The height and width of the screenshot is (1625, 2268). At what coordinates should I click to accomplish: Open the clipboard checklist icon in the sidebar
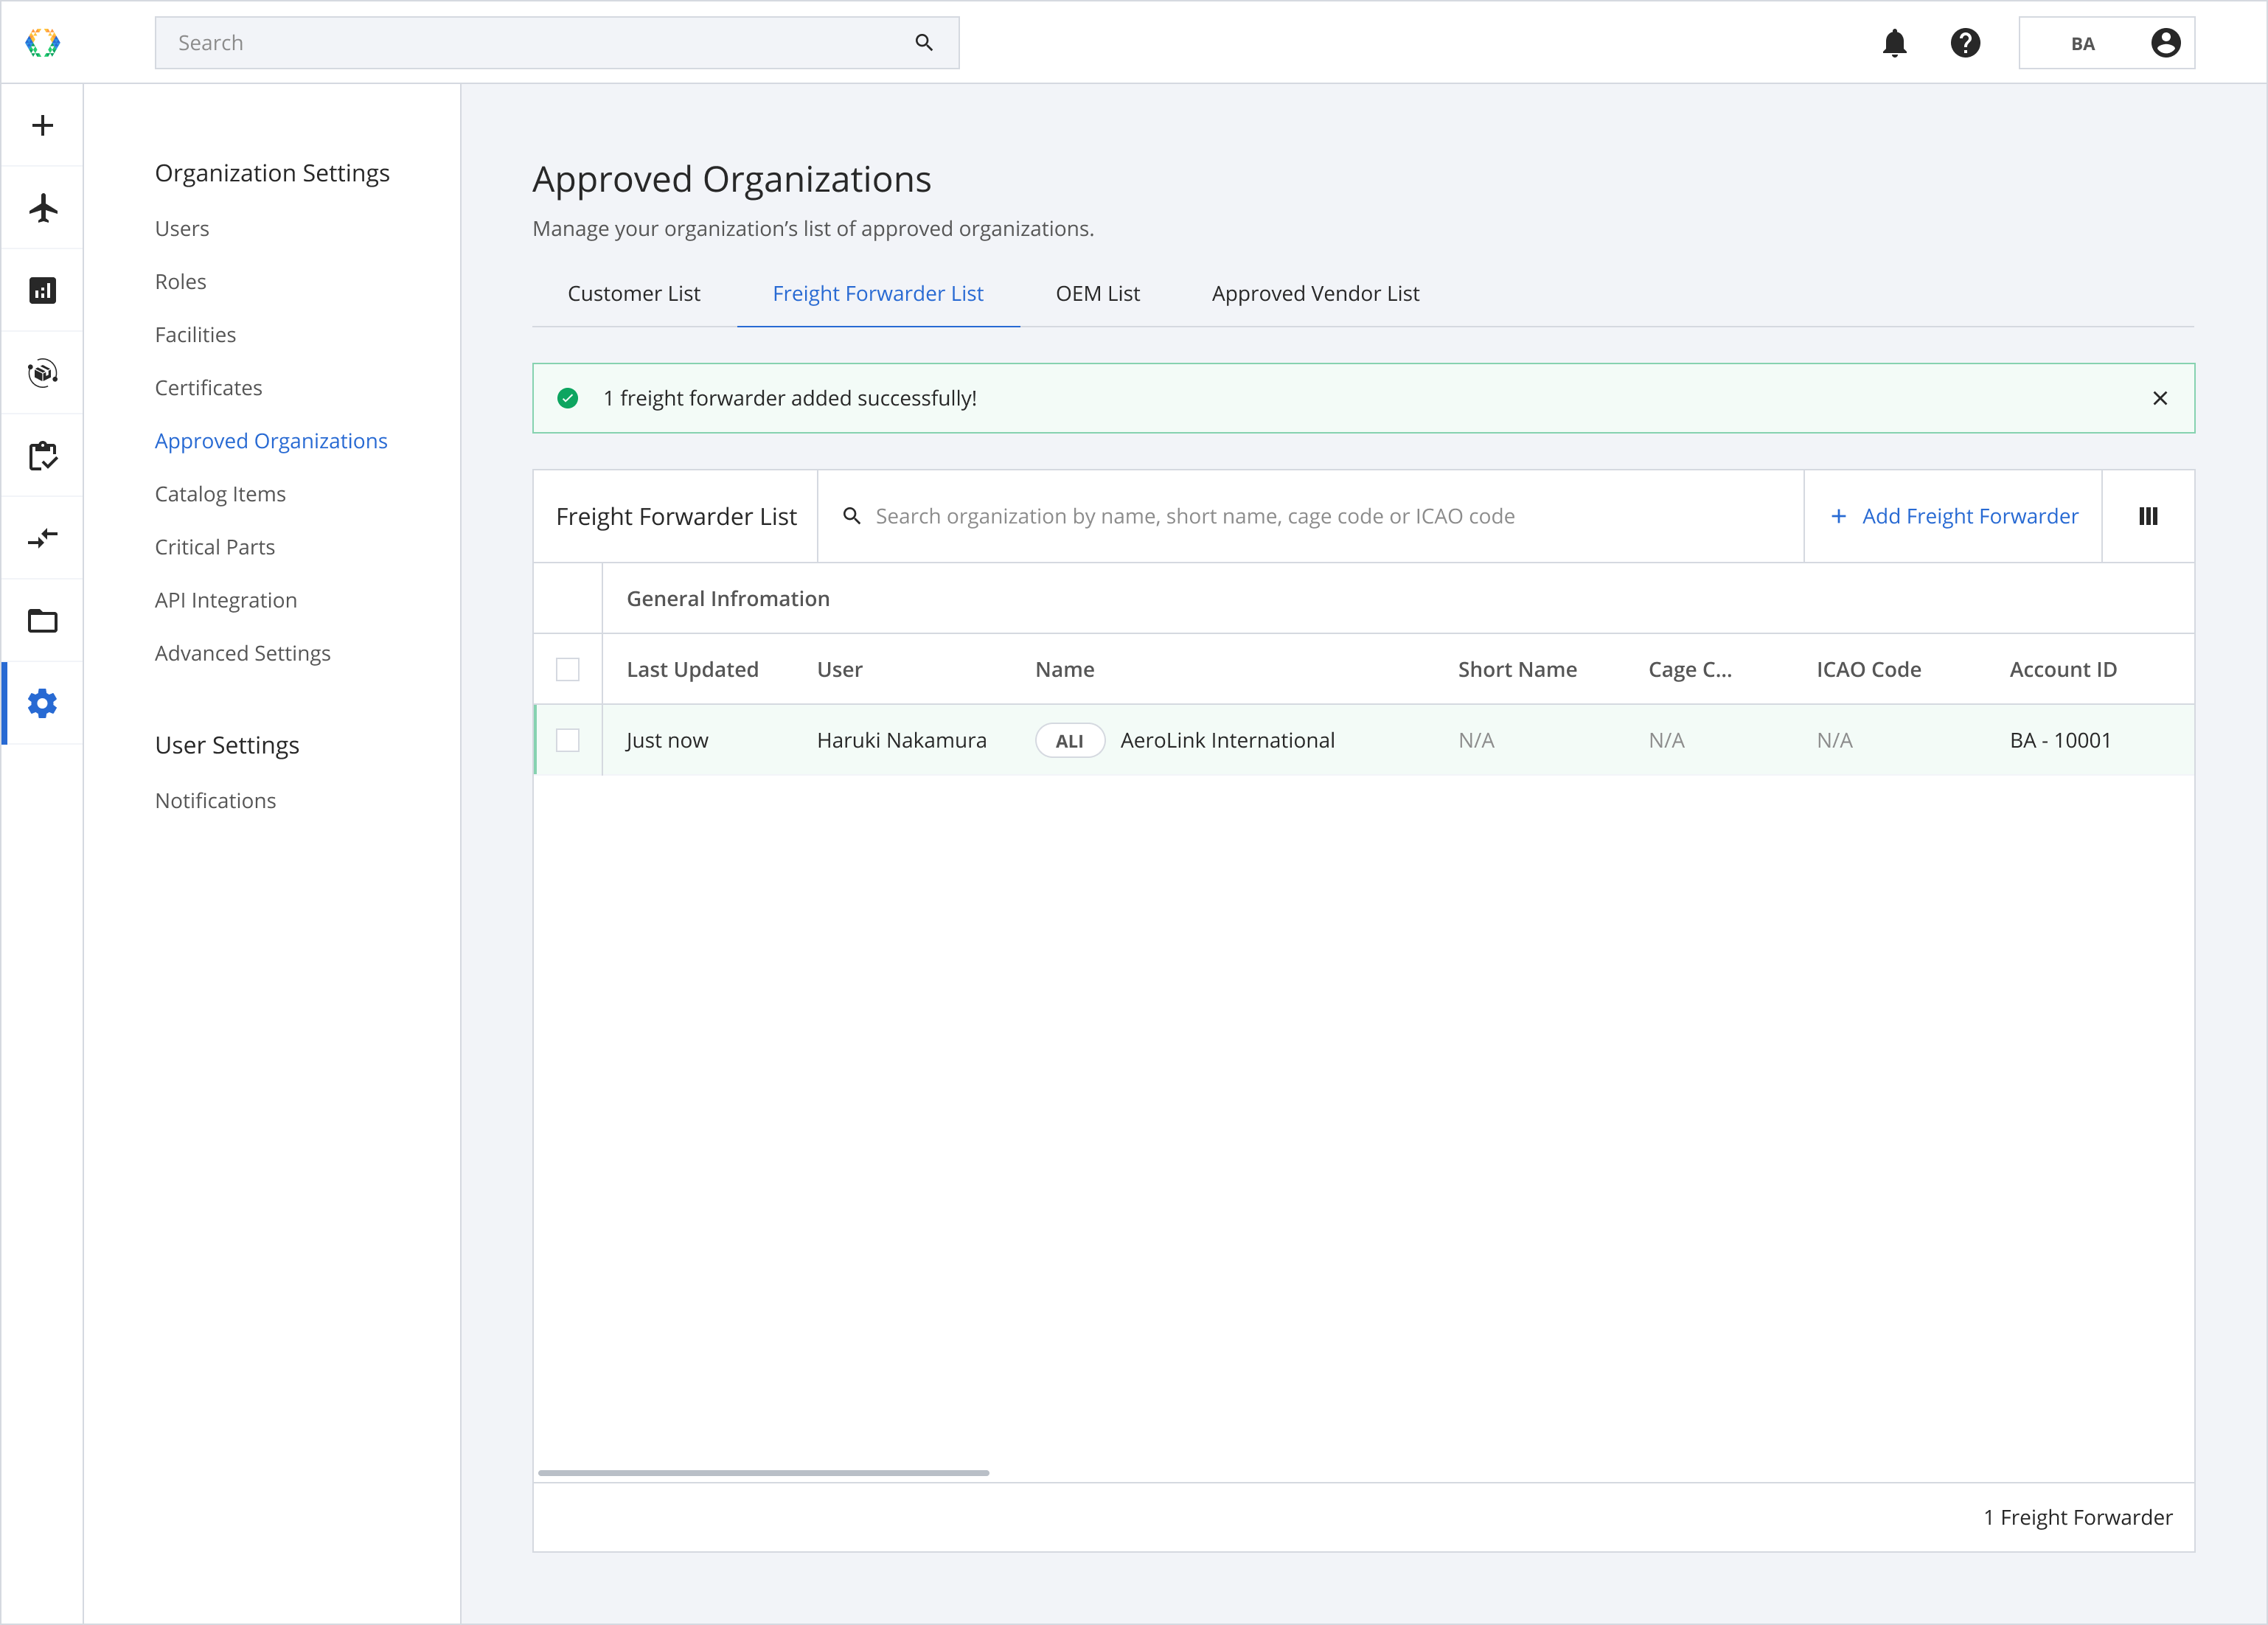42,456
